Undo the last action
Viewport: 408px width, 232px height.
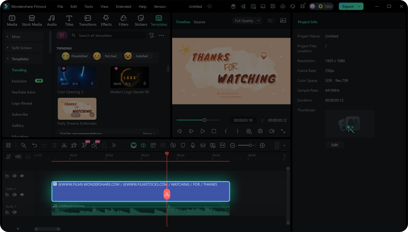(x=34, y=145)
